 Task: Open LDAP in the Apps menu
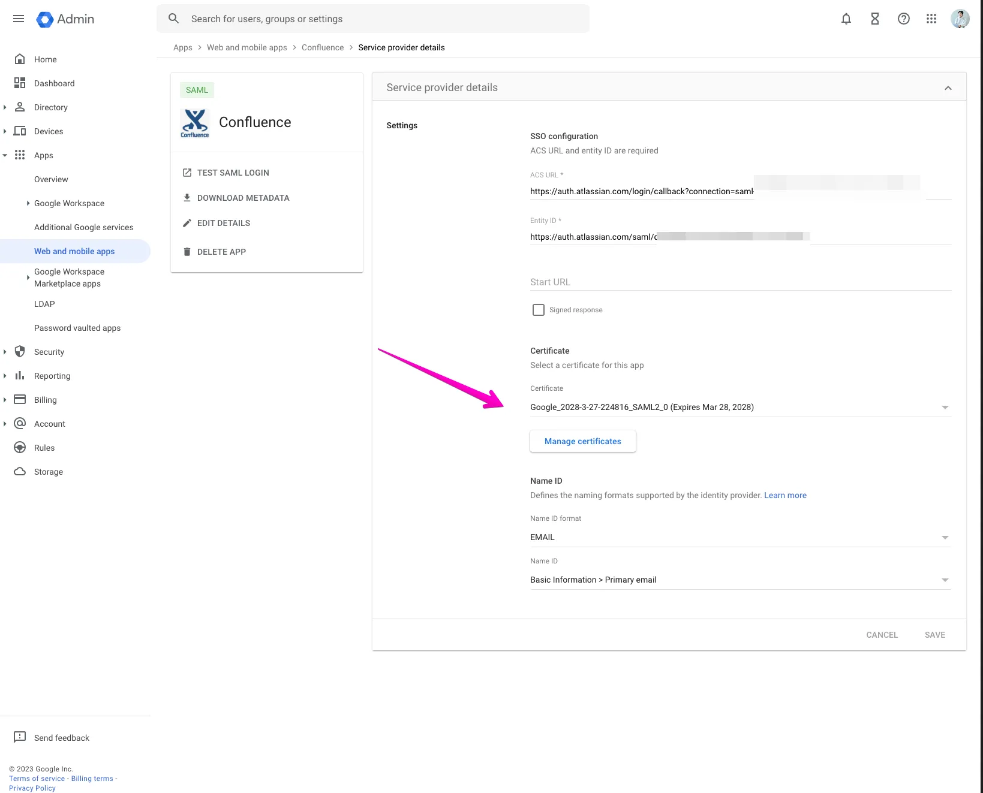click(x=44, y=304)
